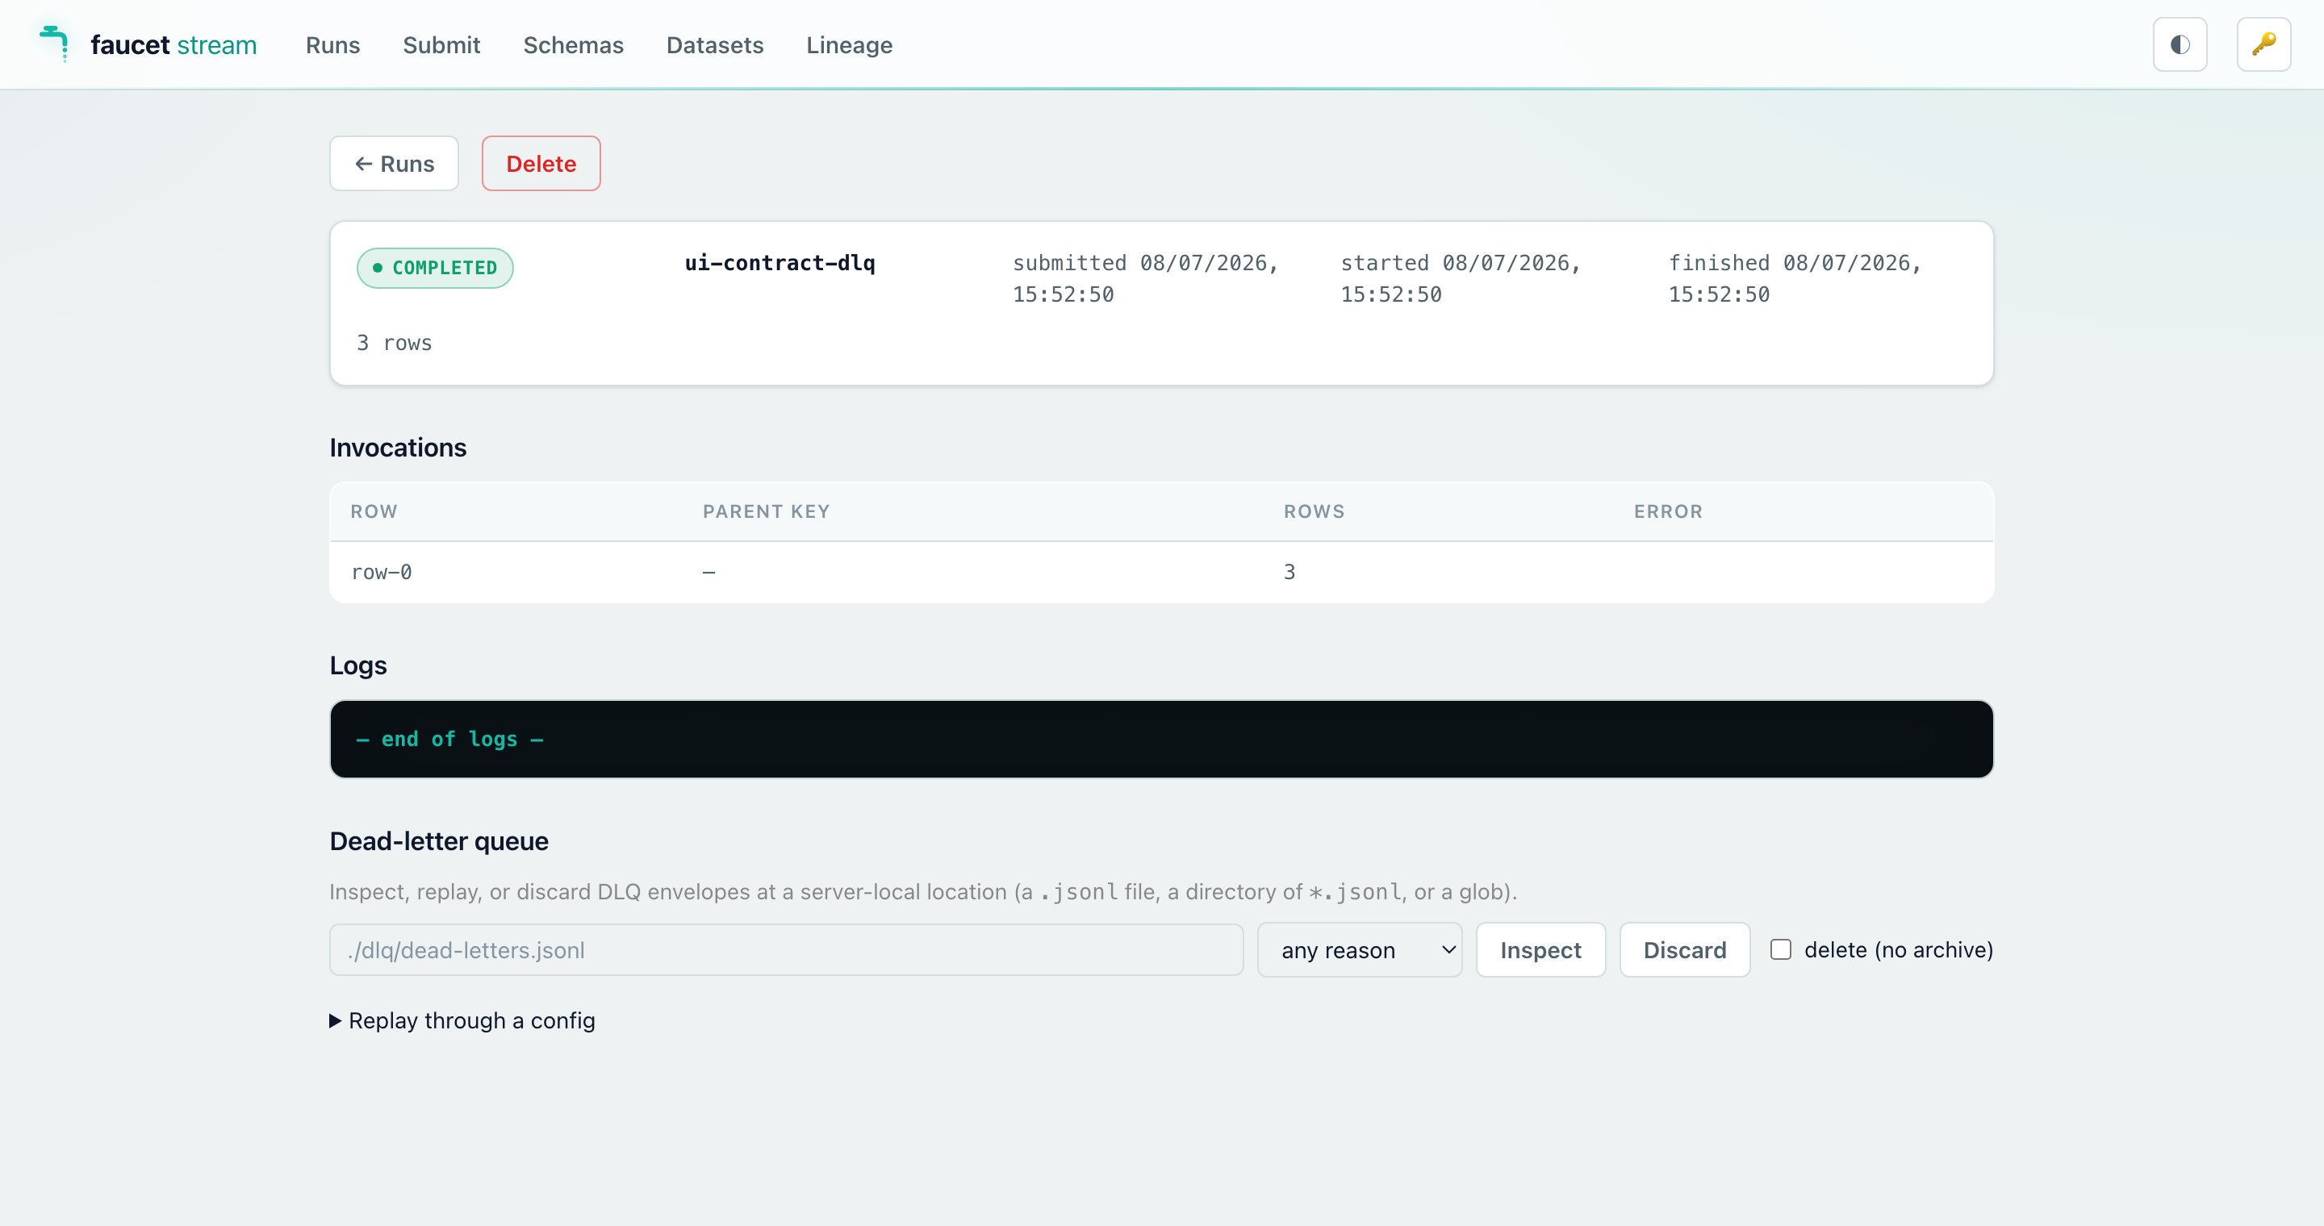This screenshot has width=2324, height=1226.
Task: Click the faucet stream logo icon
Action: point(54,44)
